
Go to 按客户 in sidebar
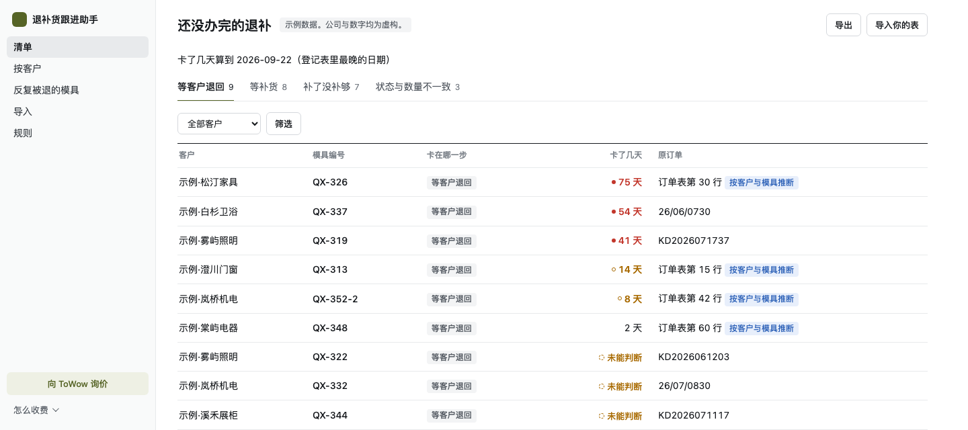tap(77, 69)
